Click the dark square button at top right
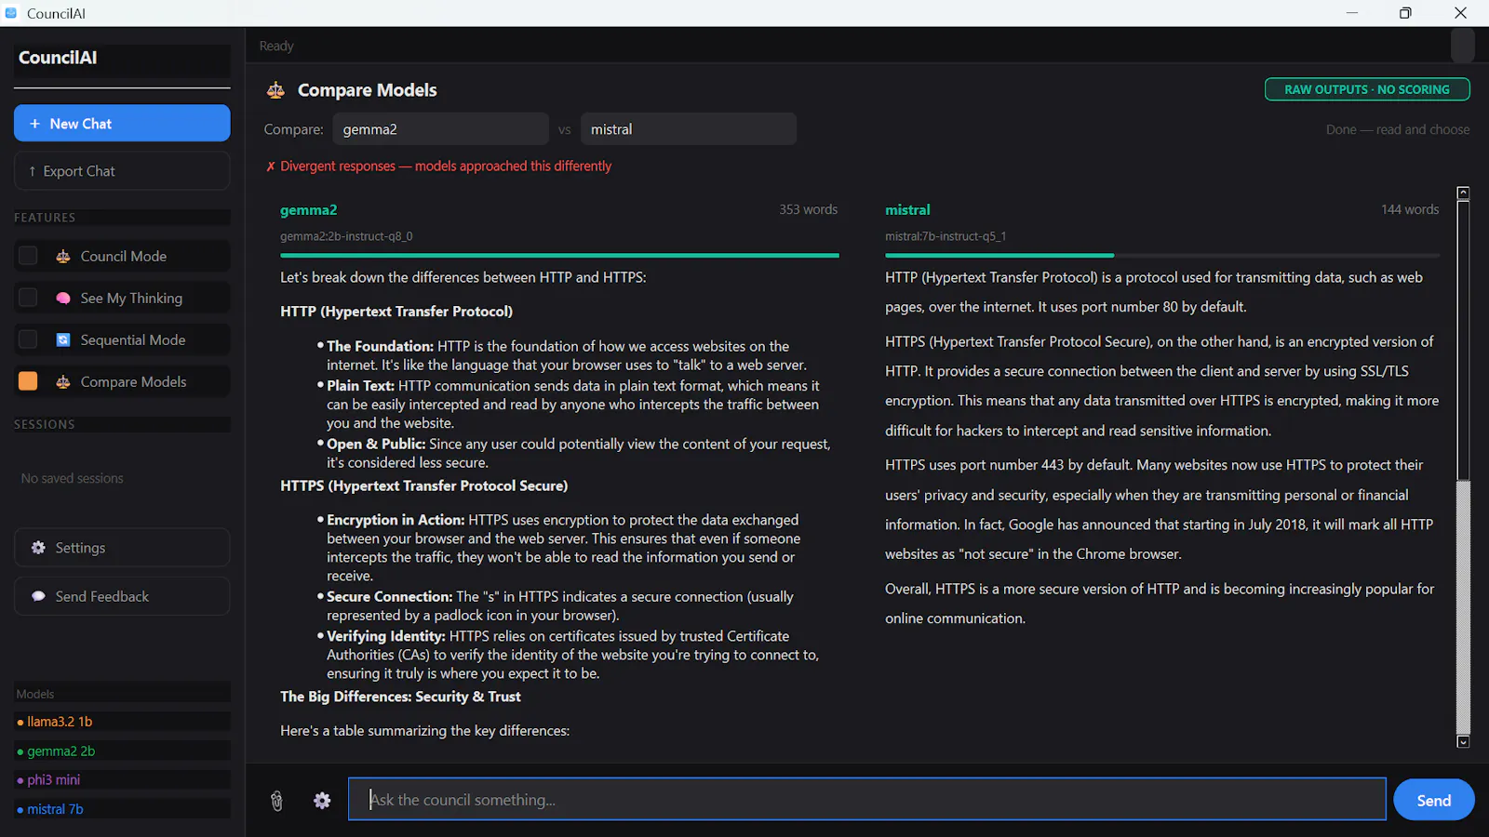1489x837 pixels. pos(1462,46)
